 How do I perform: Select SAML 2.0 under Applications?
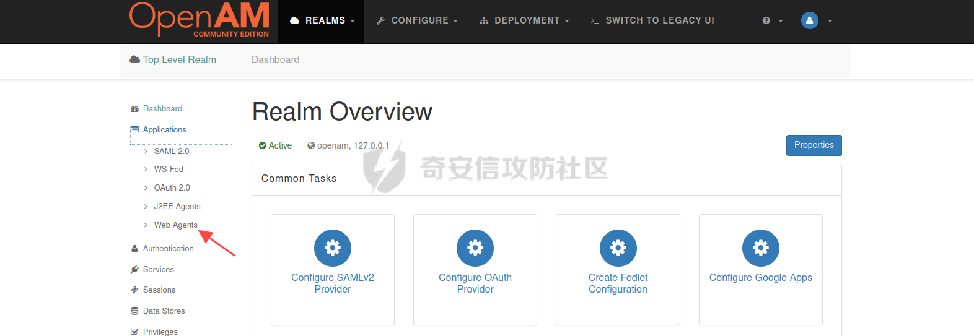pos(171,151)
